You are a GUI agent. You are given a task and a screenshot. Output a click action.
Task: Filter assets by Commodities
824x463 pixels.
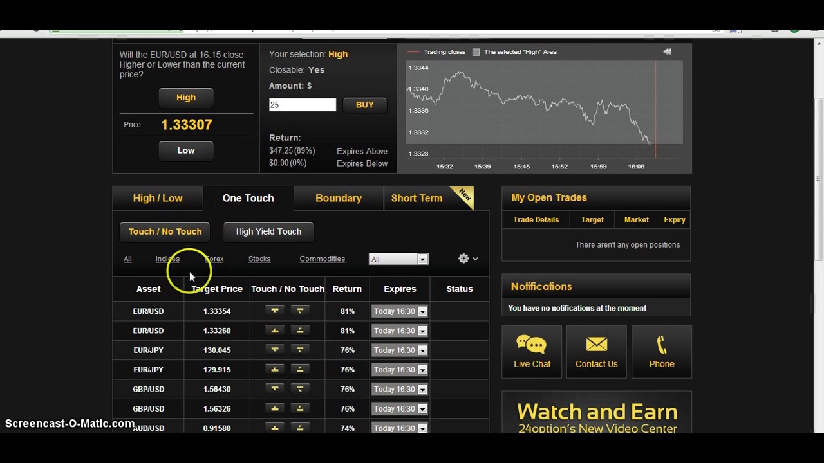(323, 259)
